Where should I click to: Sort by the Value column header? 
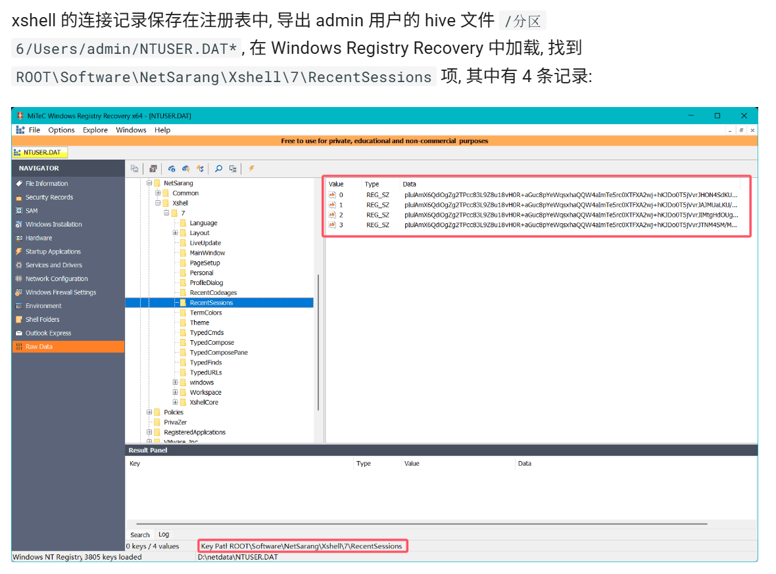click(x=343, y=184)
